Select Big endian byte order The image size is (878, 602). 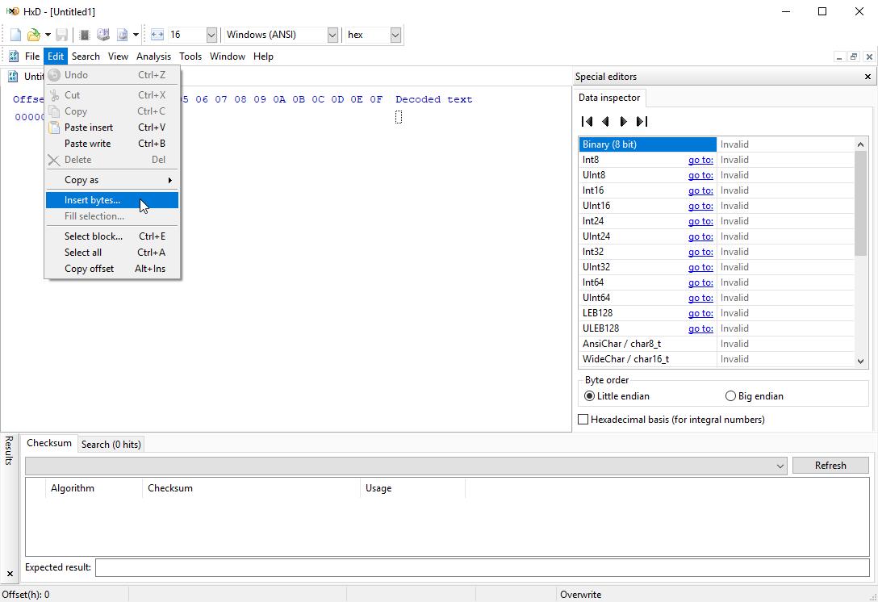click(x=731, y=396)
